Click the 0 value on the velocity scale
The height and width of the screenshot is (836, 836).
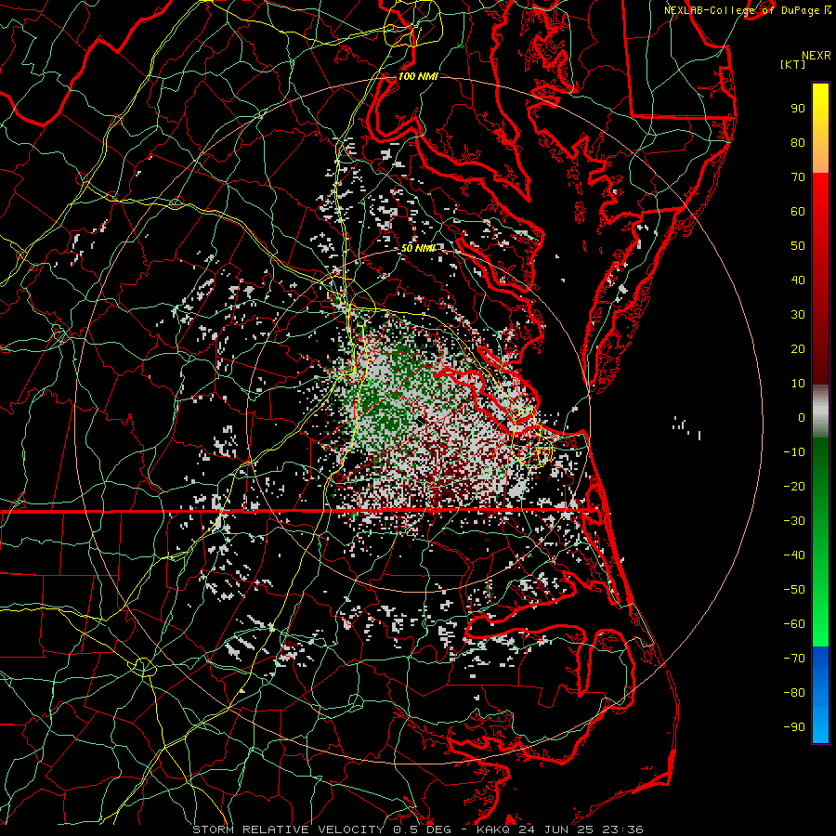(802, 418)
